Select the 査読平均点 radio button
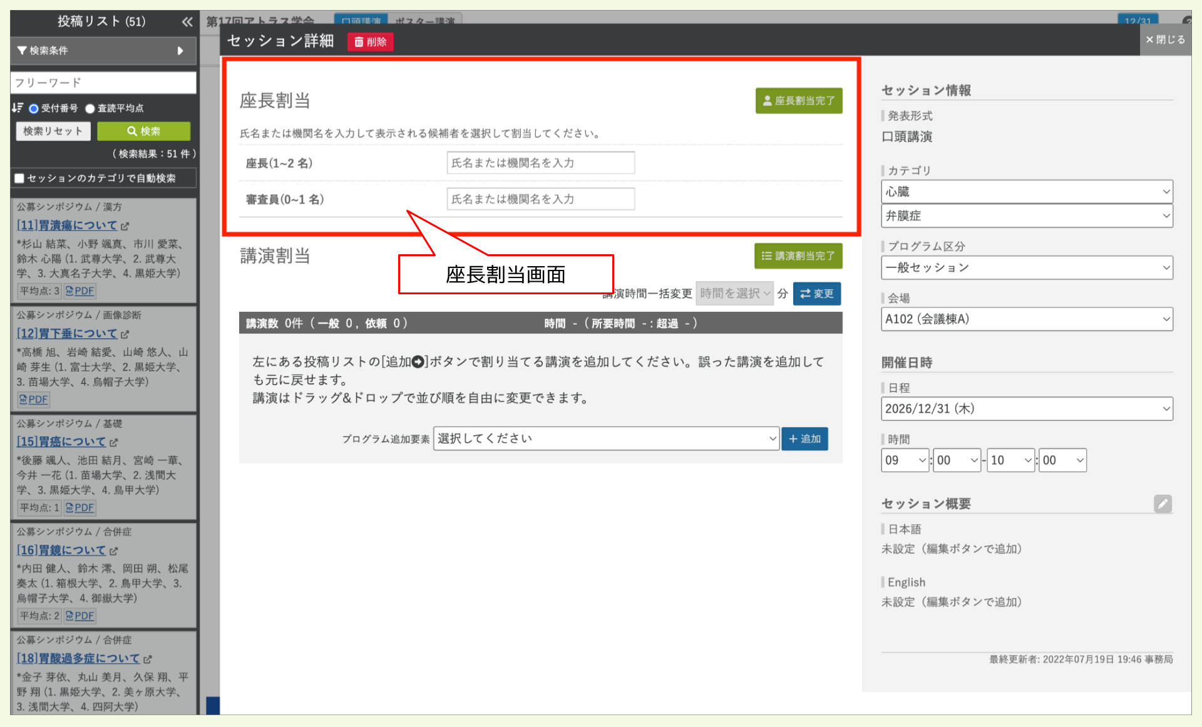This screenshot has height=727, width=1202. 90,108
